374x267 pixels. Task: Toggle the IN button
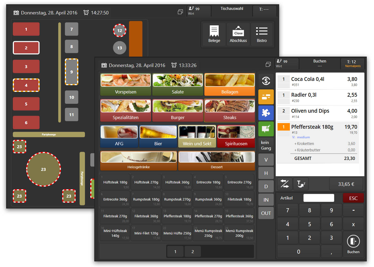coord(266,200)
